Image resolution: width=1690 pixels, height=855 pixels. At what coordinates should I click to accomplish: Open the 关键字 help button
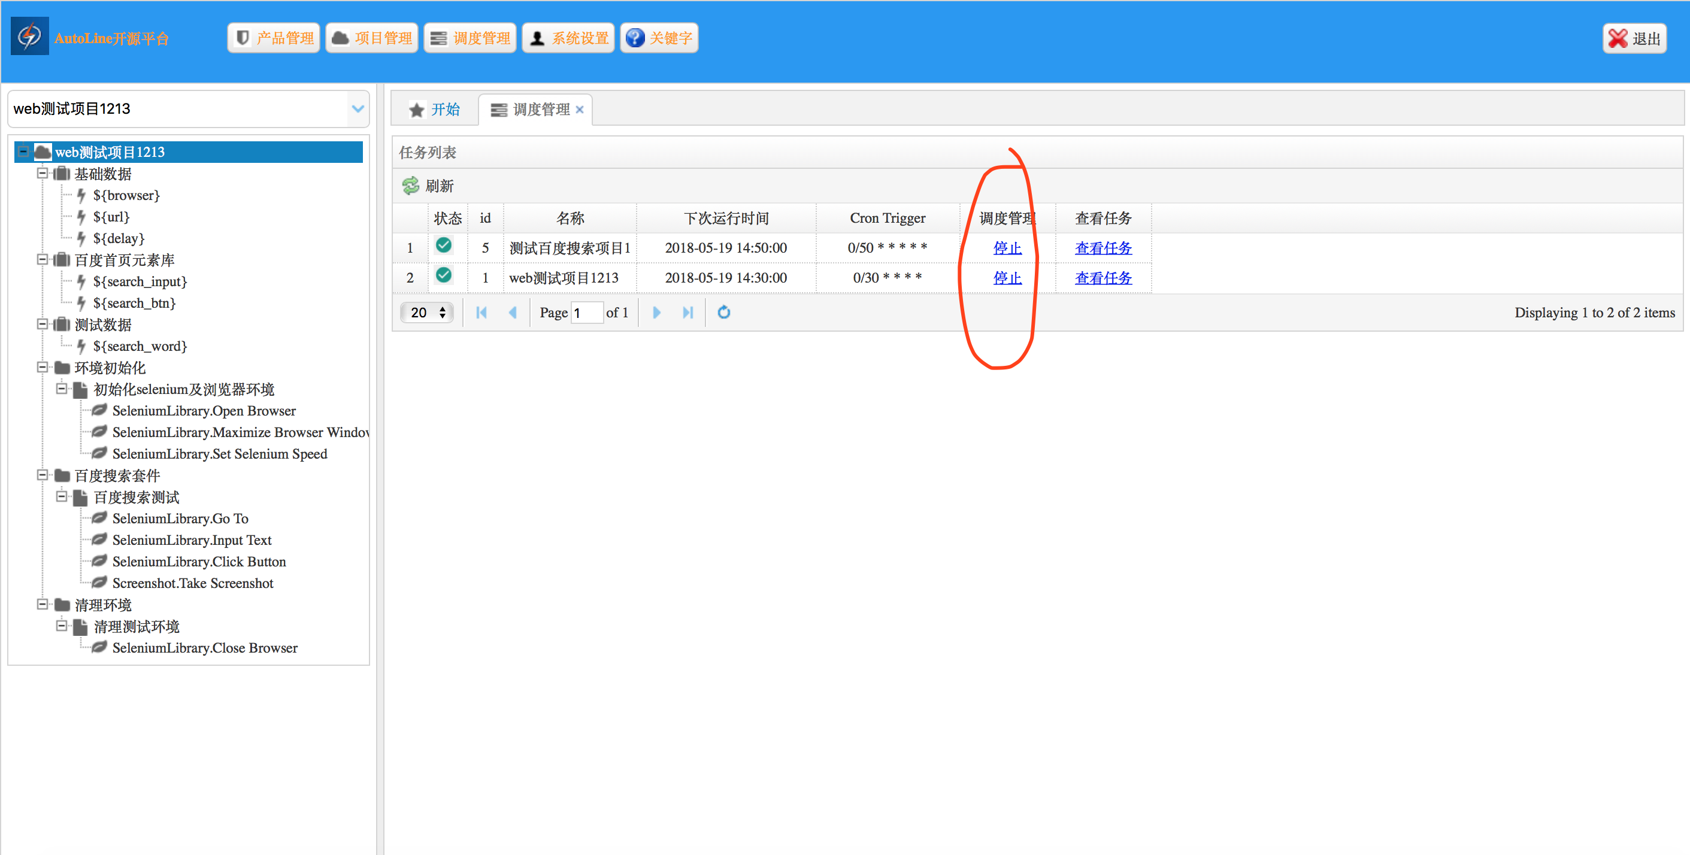659,38
